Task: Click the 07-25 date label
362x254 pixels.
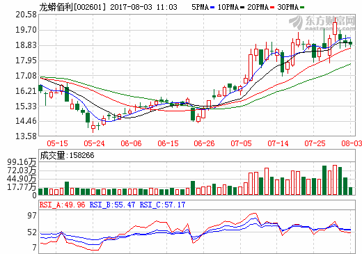Action: (x=315, y=143)
